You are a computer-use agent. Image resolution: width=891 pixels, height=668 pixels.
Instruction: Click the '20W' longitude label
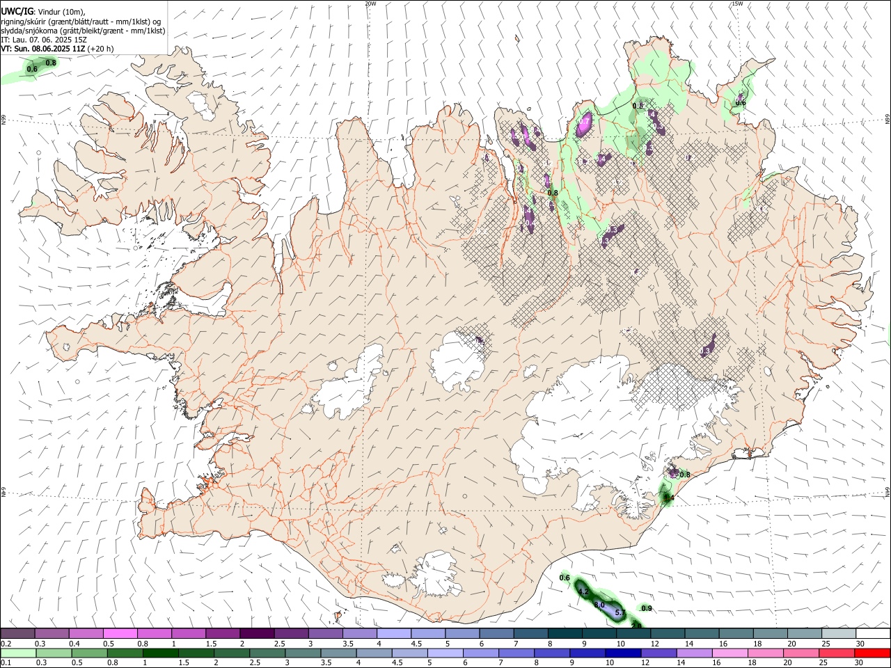point(370,3)
